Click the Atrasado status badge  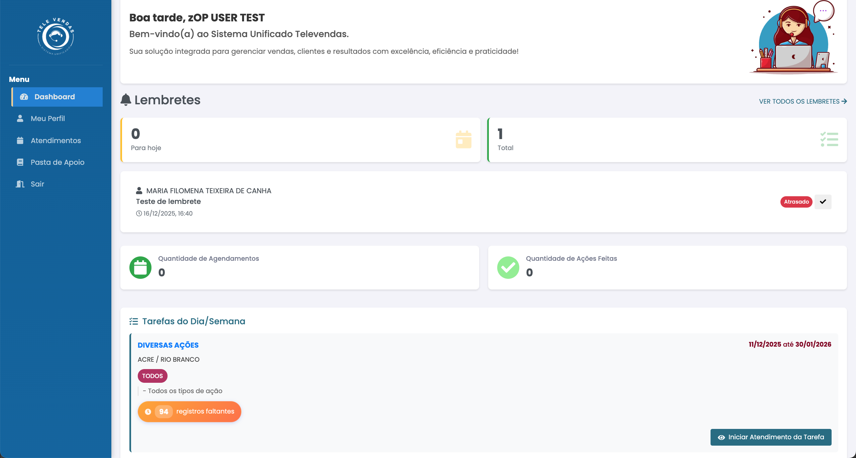[x=796, y=202]
